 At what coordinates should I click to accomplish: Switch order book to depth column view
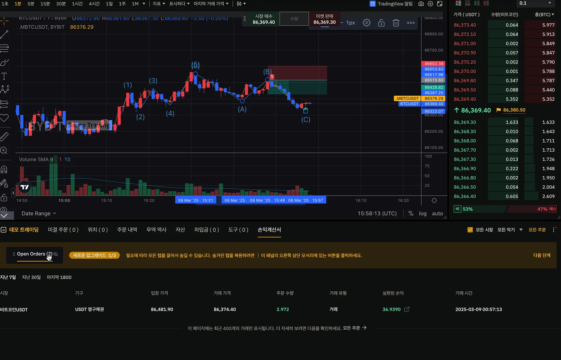(468, 3)
